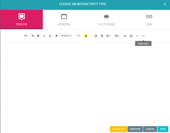
Task: Open the ROBOTO font family dropdown
Action: click(x=66, y=36)
